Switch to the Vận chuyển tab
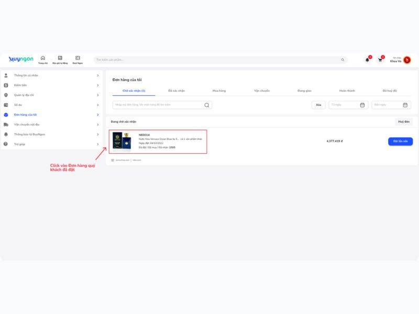Viewport: 419px width, 314px height. click(262, 91)
